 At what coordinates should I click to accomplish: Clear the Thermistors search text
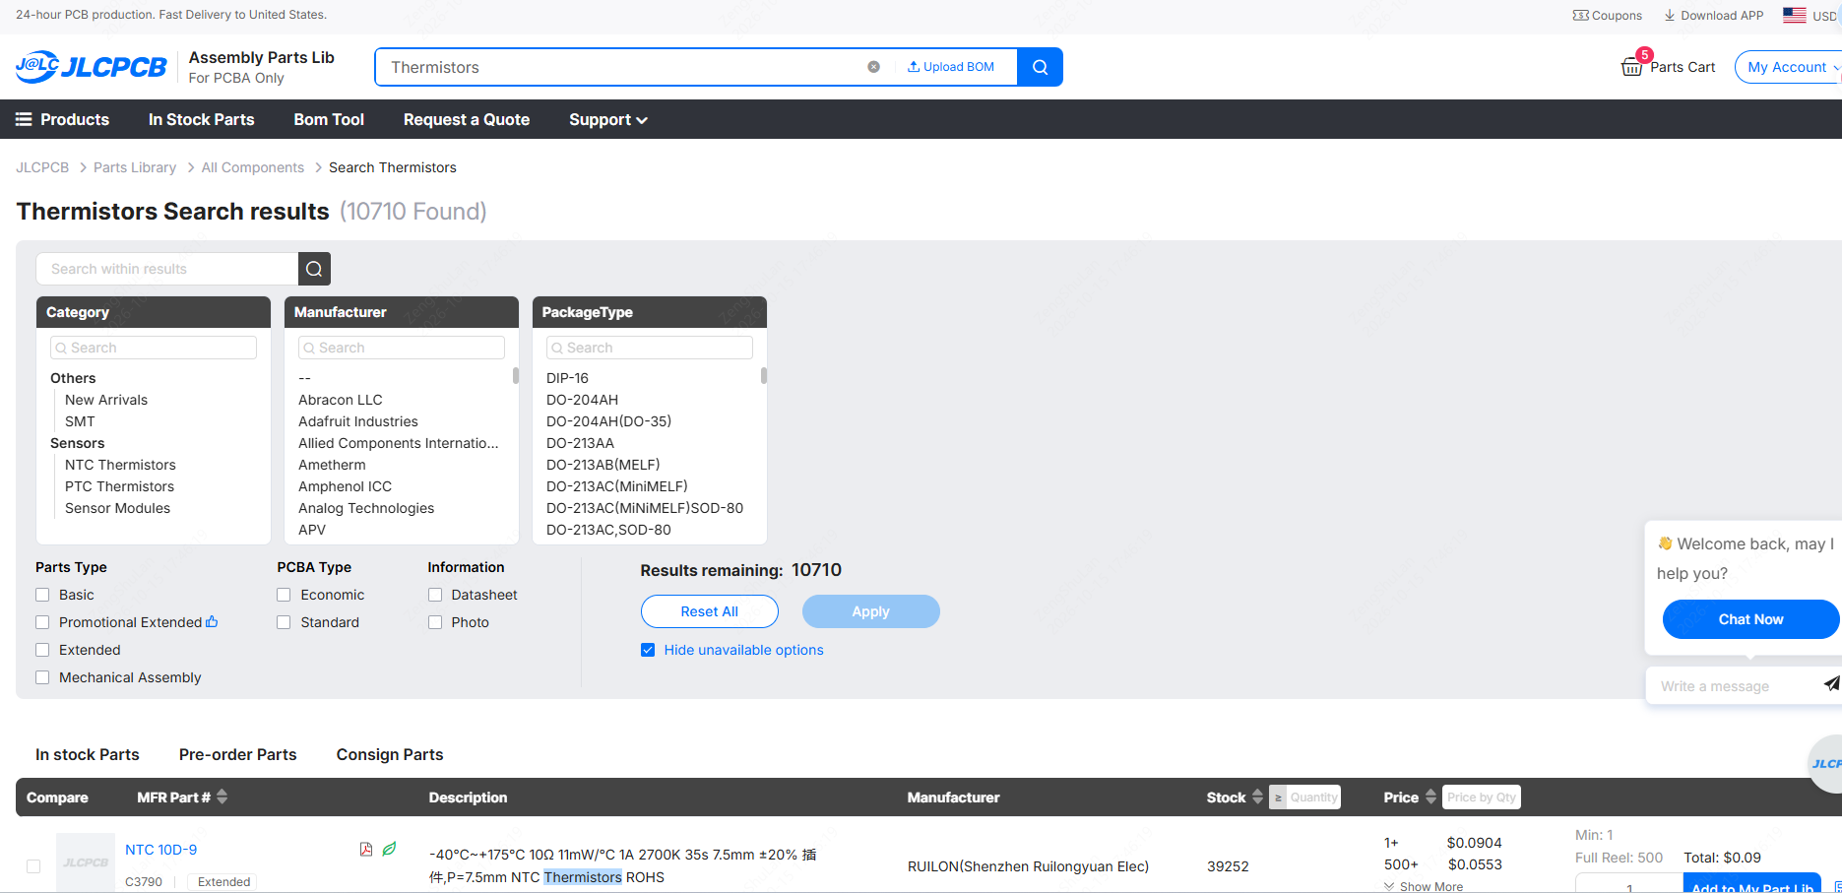(x=873, y=67)
